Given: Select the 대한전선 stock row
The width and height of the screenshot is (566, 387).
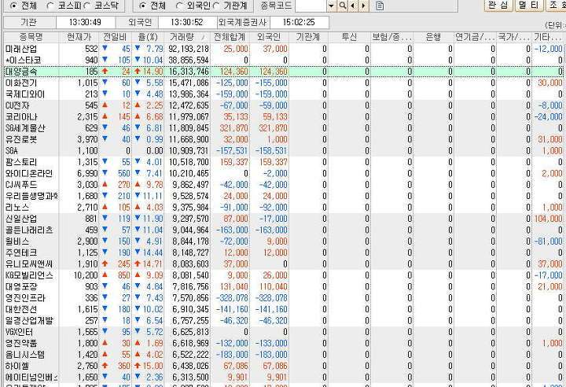Looking at the screenshot, I should [283, 309].
